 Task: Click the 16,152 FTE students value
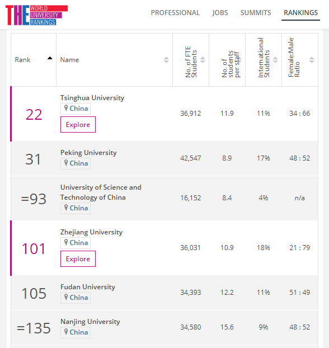pos(191,197)
